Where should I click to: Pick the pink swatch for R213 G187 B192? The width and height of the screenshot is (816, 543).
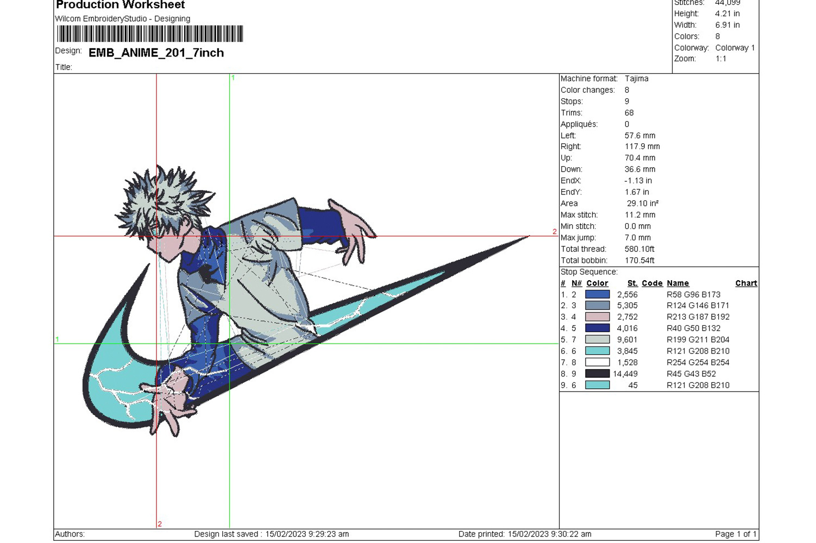(x=597, y=317)
